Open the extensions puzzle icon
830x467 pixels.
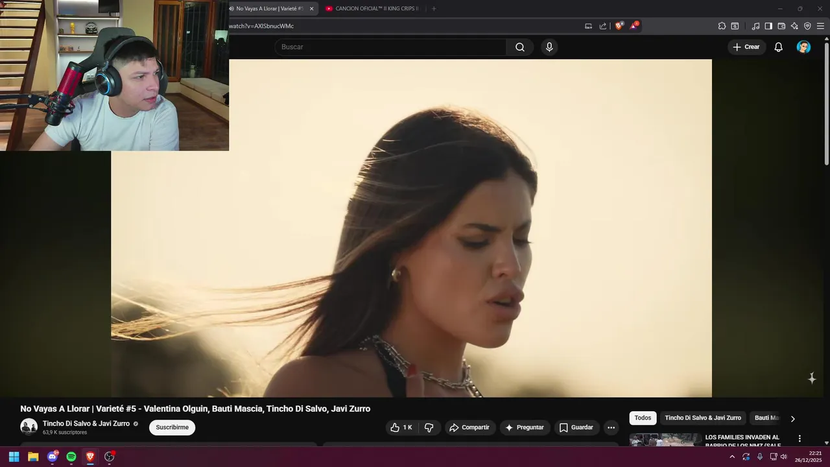[722, 26]
